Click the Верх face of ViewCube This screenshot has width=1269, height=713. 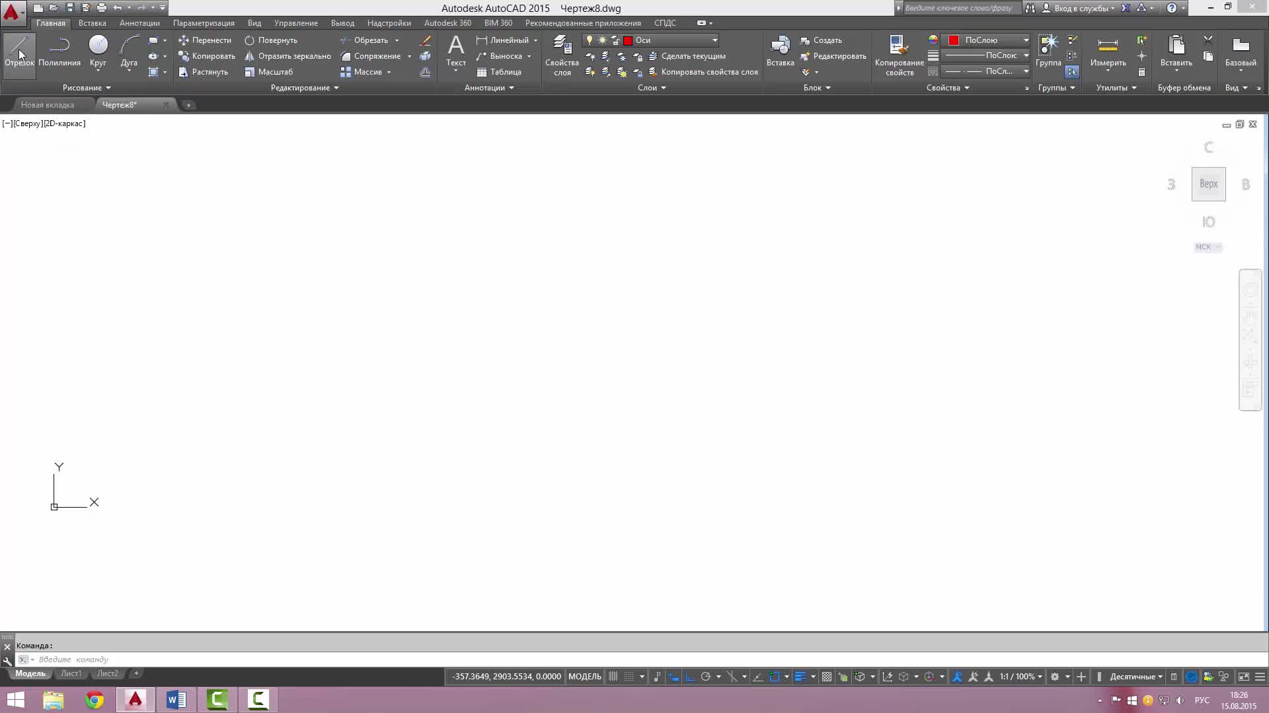(1208, 184)
